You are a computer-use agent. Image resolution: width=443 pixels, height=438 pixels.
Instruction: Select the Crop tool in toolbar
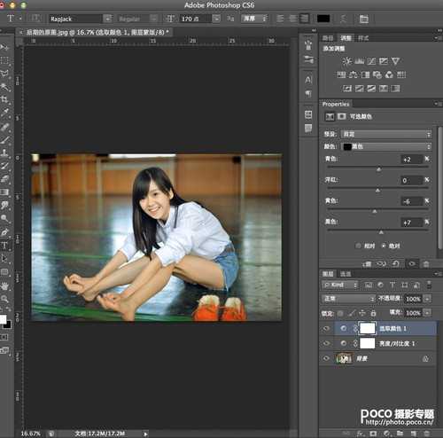4,99
